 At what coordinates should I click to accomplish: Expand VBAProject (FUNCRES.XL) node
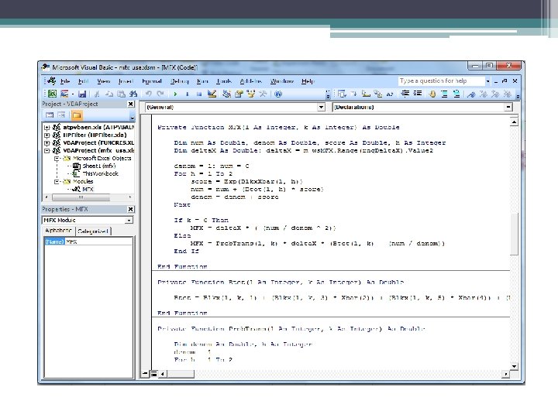(46, 143)
